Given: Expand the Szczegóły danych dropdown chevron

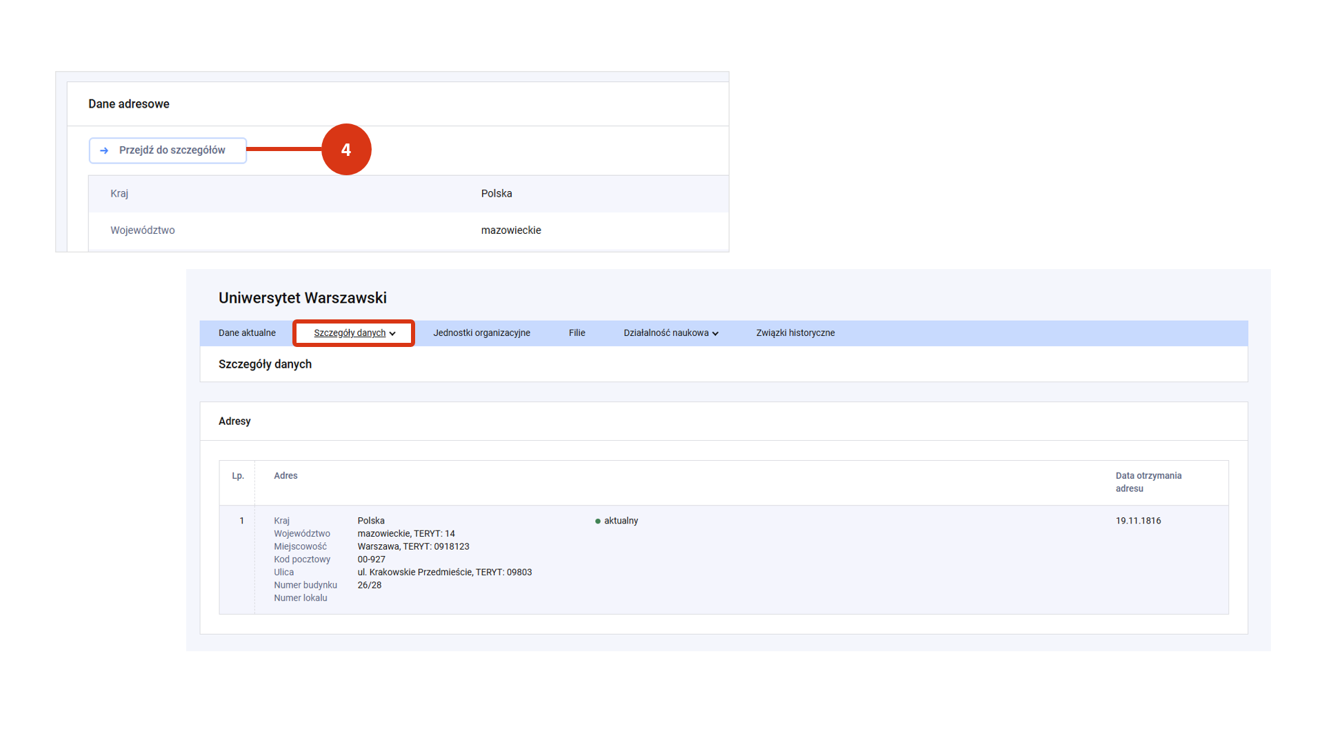Looking at the screenshot, I should click(x=392, y=334).
